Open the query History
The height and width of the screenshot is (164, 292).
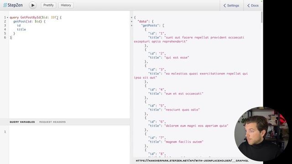point(66,5)
